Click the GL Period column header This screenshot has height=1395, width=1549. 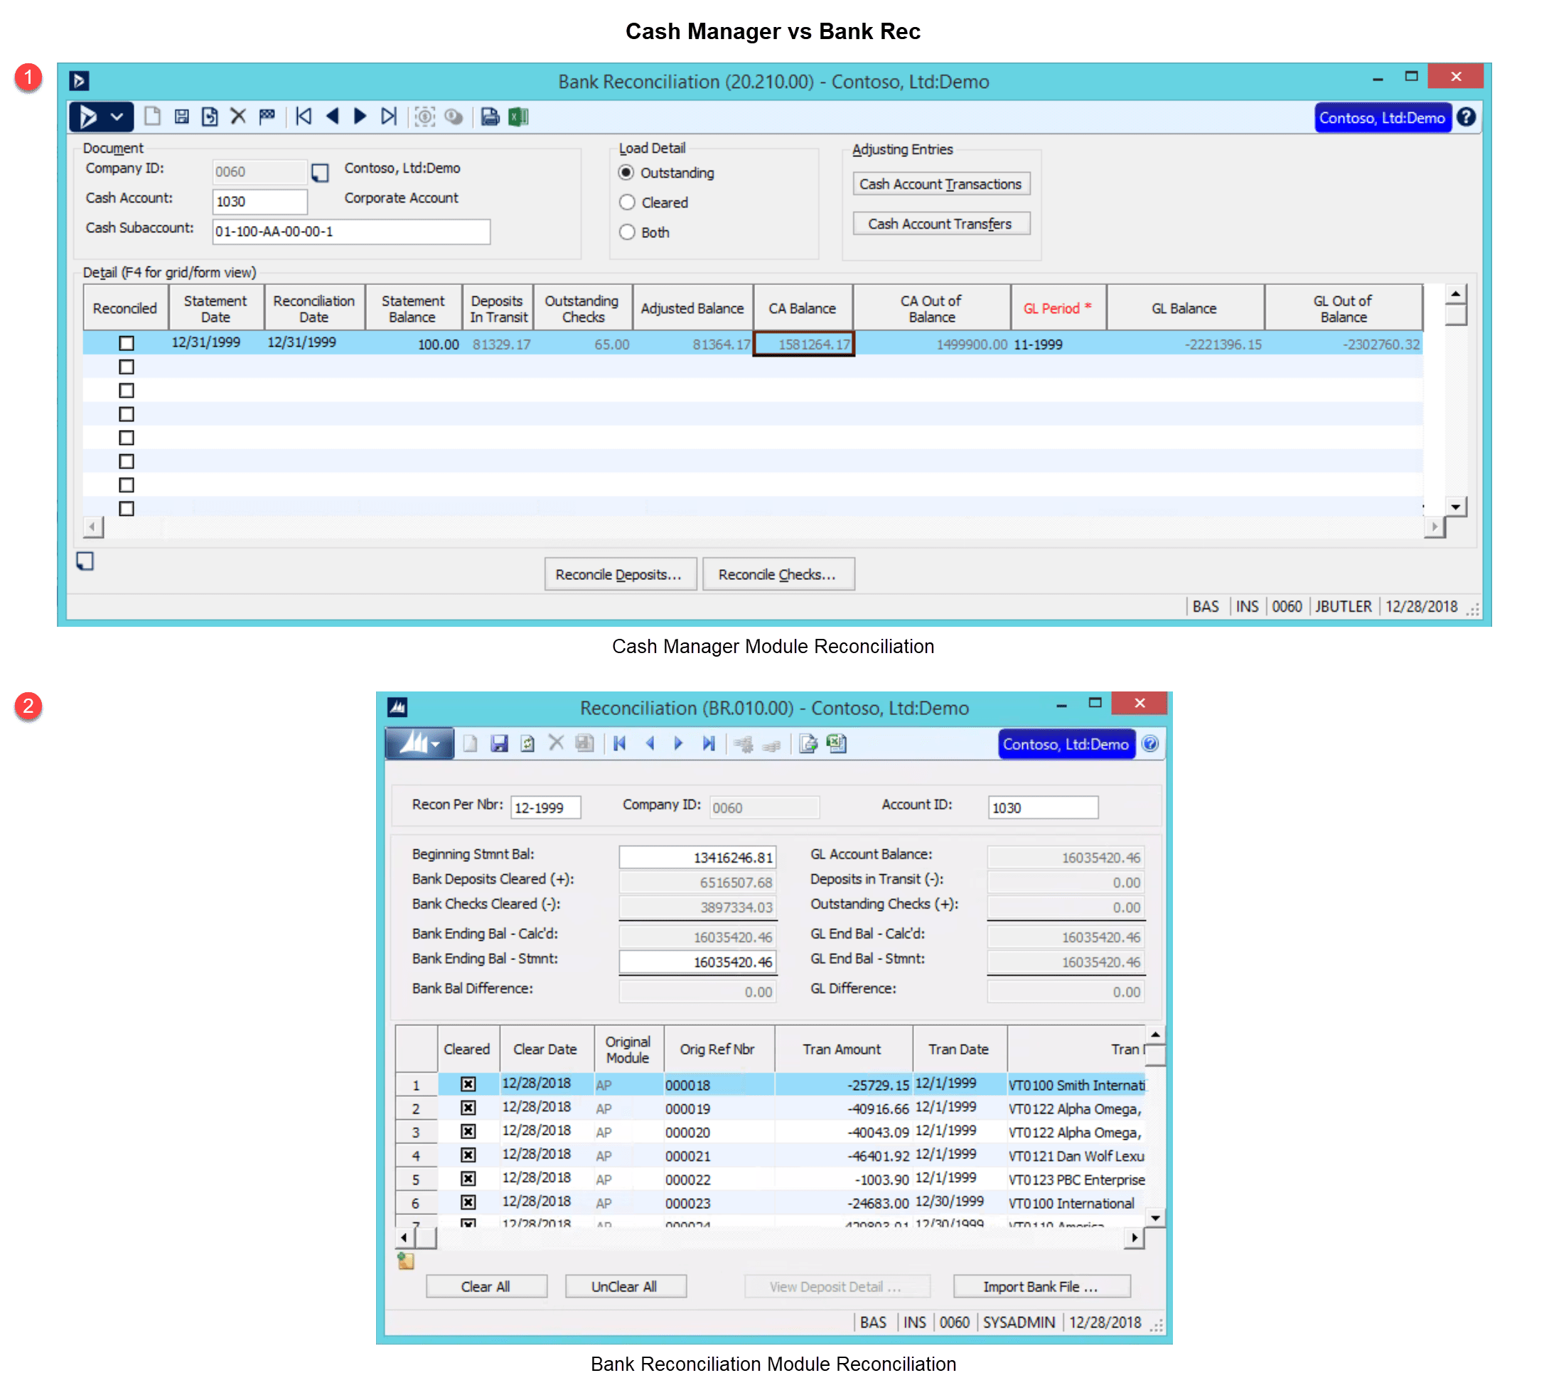click(1058, 308)
